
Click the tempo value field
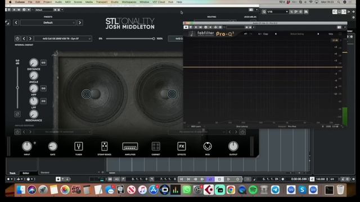tap(320, 179)
